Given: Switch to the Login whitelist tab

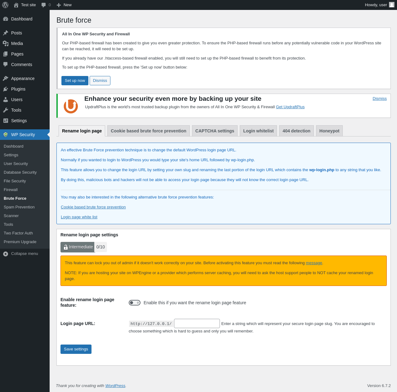Looking at the screenshot, I should coord(258,131).
